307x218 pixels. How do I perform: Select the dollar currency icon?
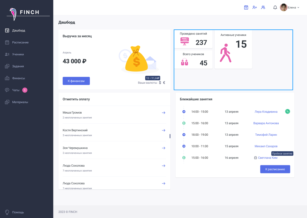[x=160, y=83]
